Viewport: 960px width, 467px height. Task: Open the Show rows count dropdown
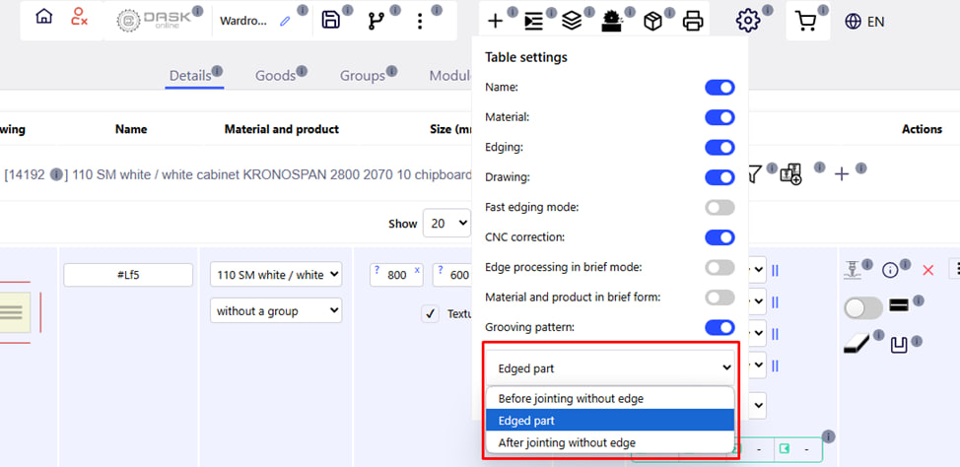[x=446, y=223]
